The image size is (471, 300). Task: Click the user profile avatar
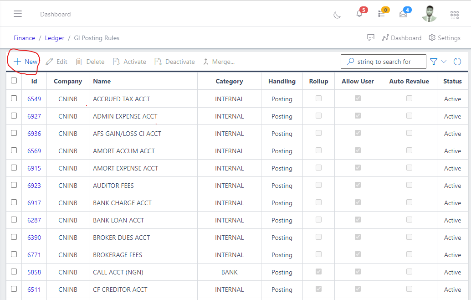(x=429, y=14)
